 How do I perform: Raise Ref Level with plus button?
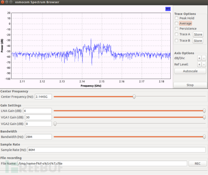coord(199,64)
